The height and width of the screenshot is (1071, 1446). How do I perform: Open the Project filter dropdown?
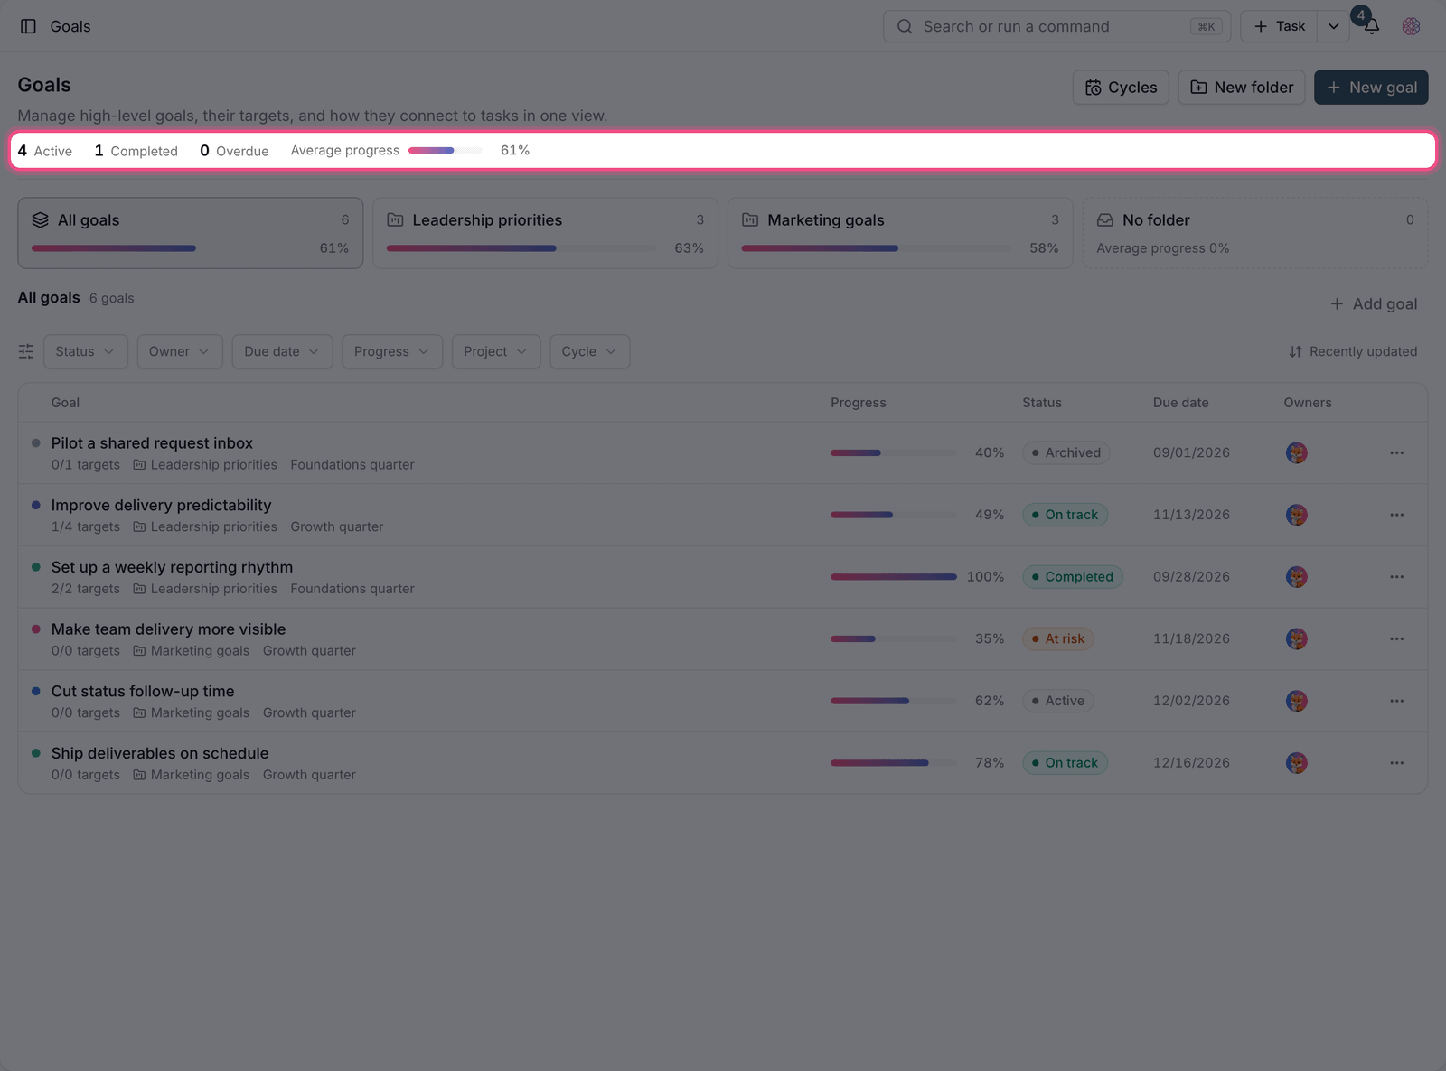(x=495, y=351)
